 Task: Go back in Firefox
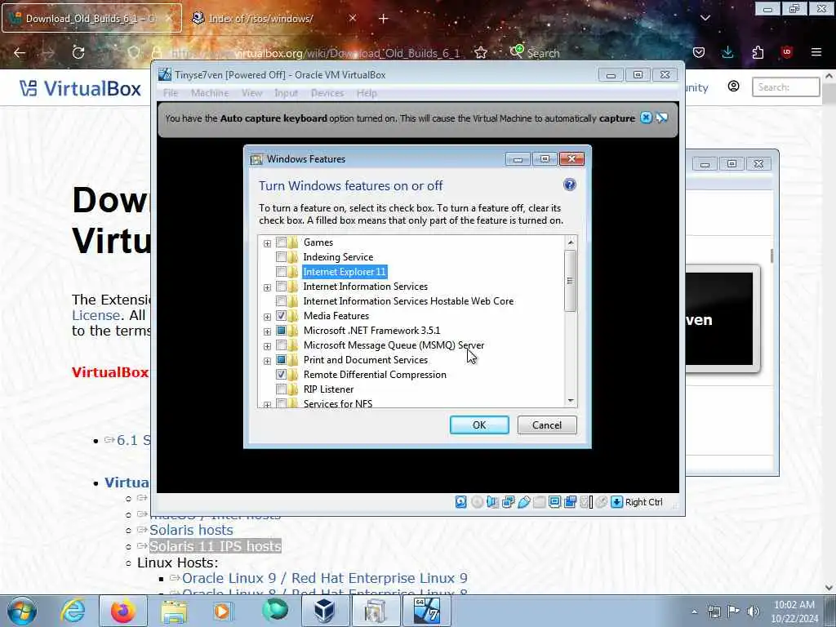[20, 52]
